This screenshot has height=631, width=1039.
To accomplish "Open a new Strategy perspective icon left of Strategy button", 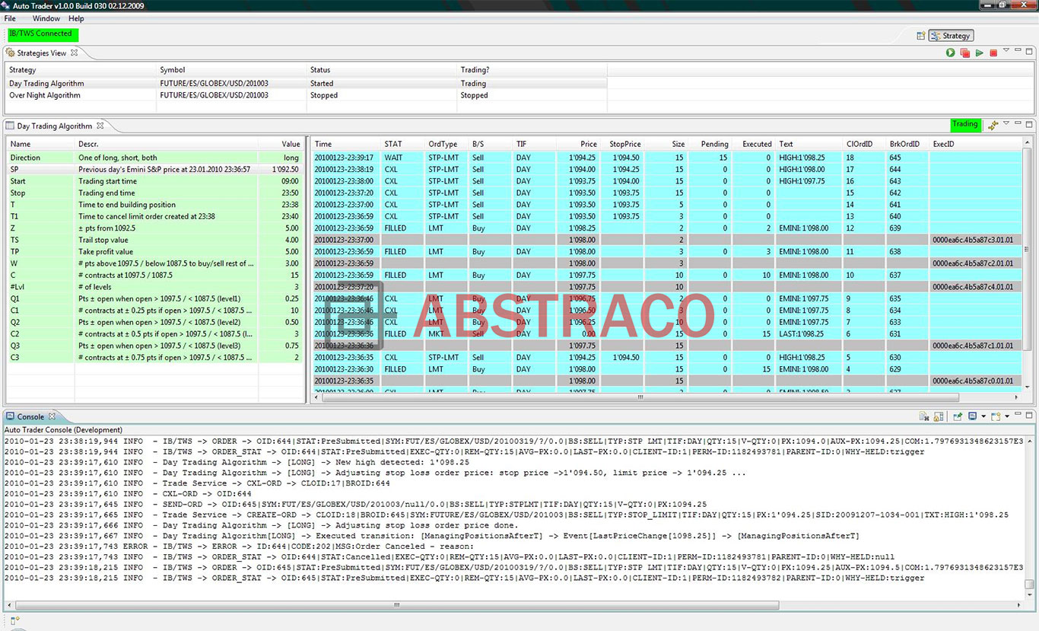I will point(920,35).
